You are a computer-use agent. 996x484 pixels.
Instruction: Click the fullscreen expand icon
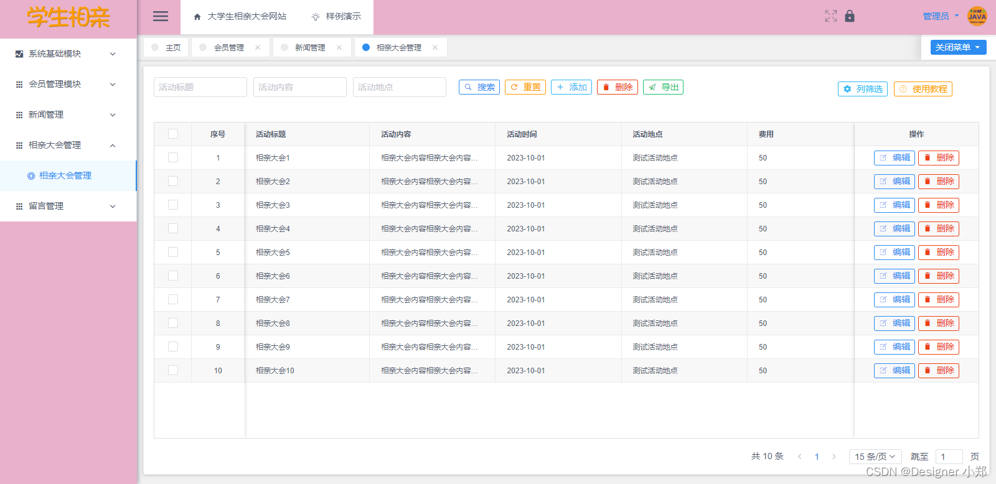tap(831, 16)
